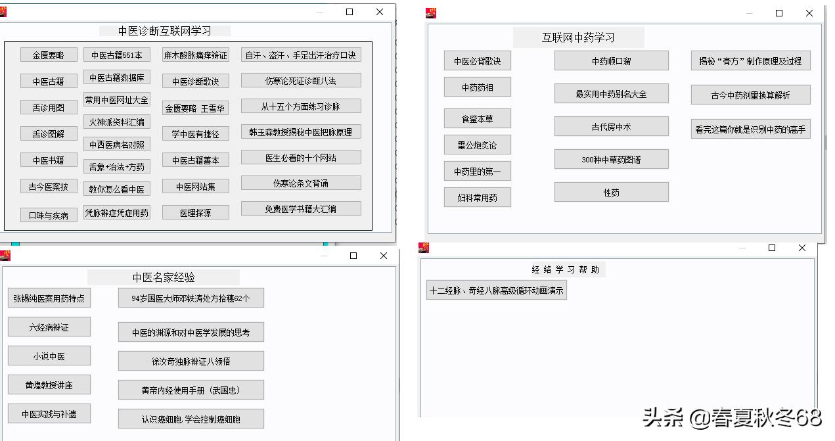Click 古今中药剂量换算解析 button
Viewport: 835px width, 441px height.
[750, 95]
